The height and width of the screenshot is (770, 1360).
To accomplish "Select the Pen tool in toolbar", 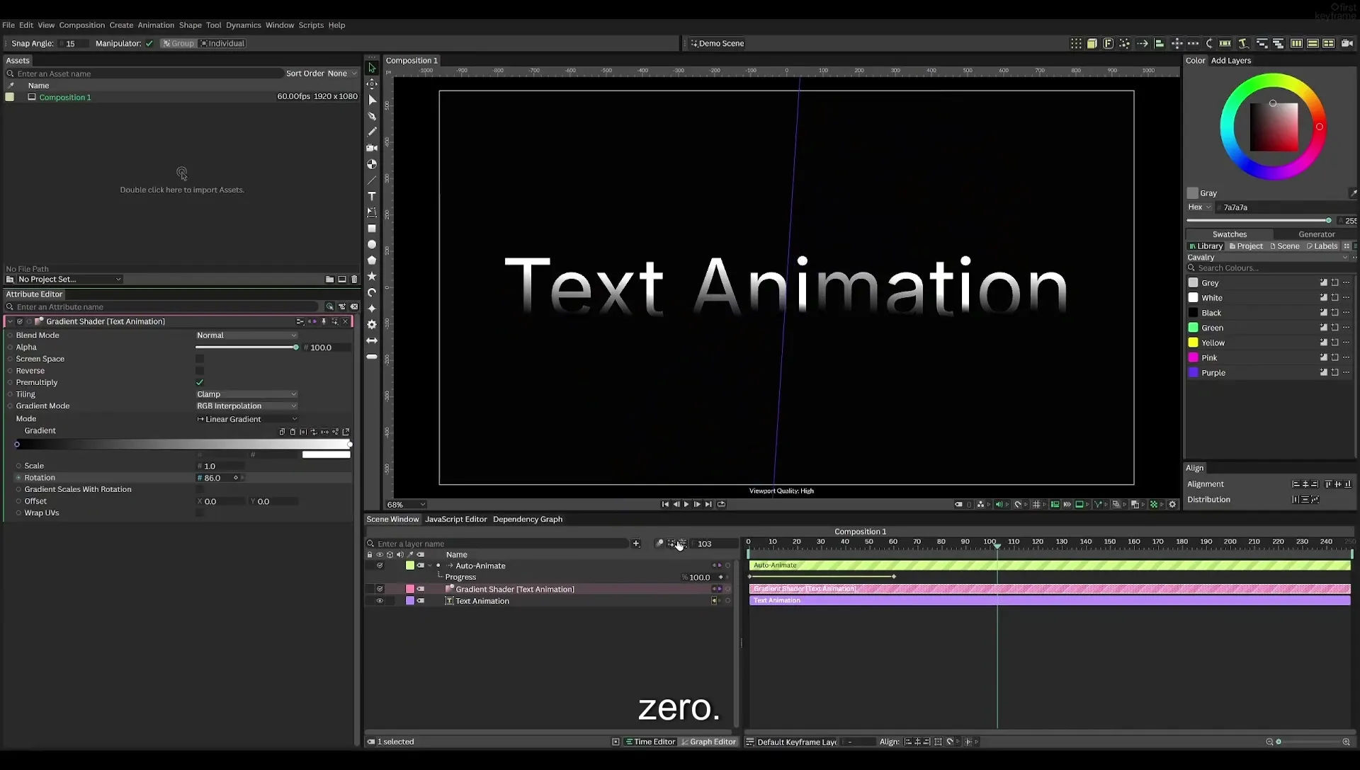I will [372, 116].
